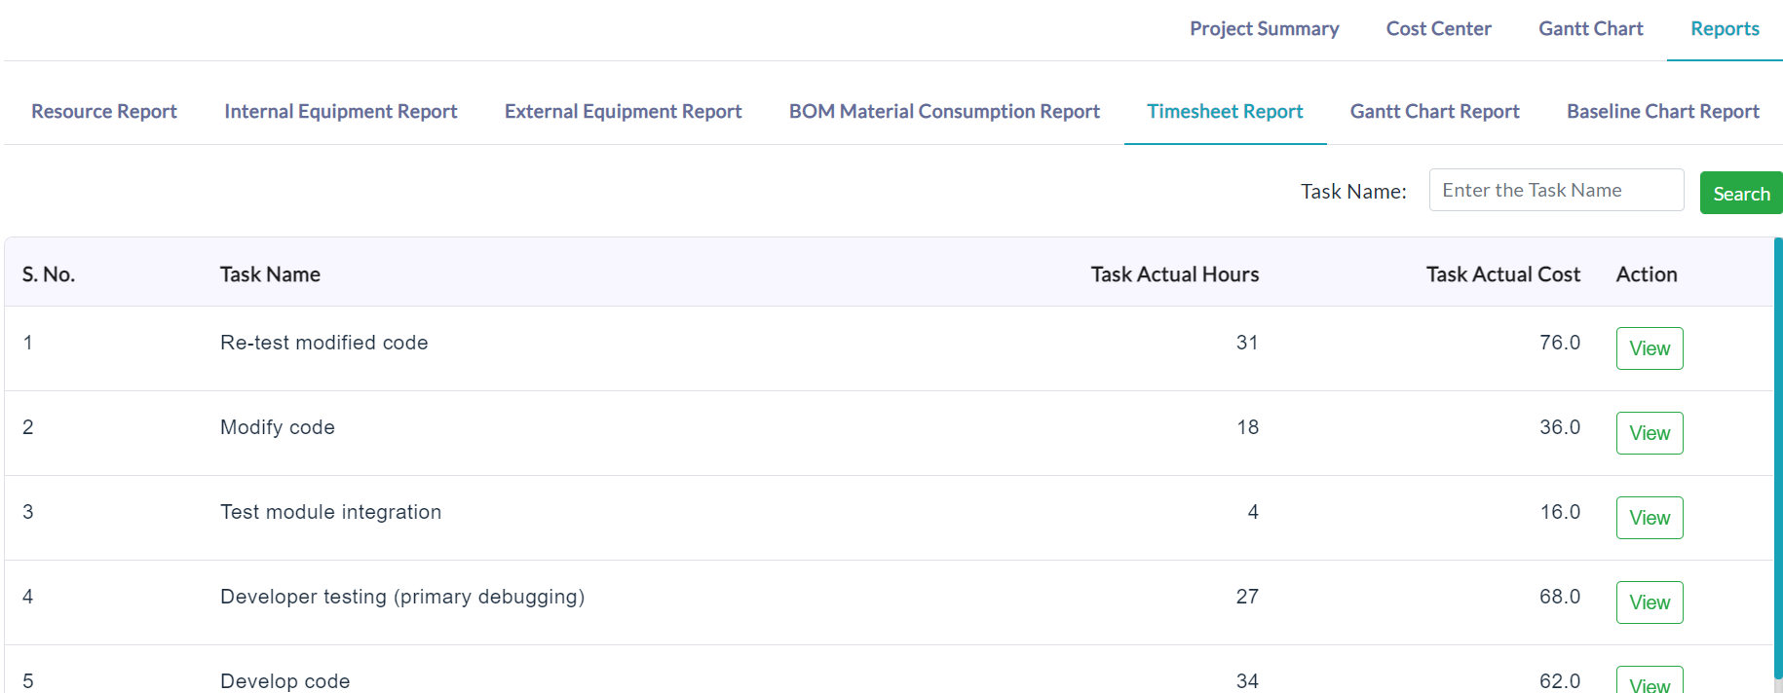Select BOM Material Consumption Report
This screenshot has height=693, width=1783.
click(944, 112)
